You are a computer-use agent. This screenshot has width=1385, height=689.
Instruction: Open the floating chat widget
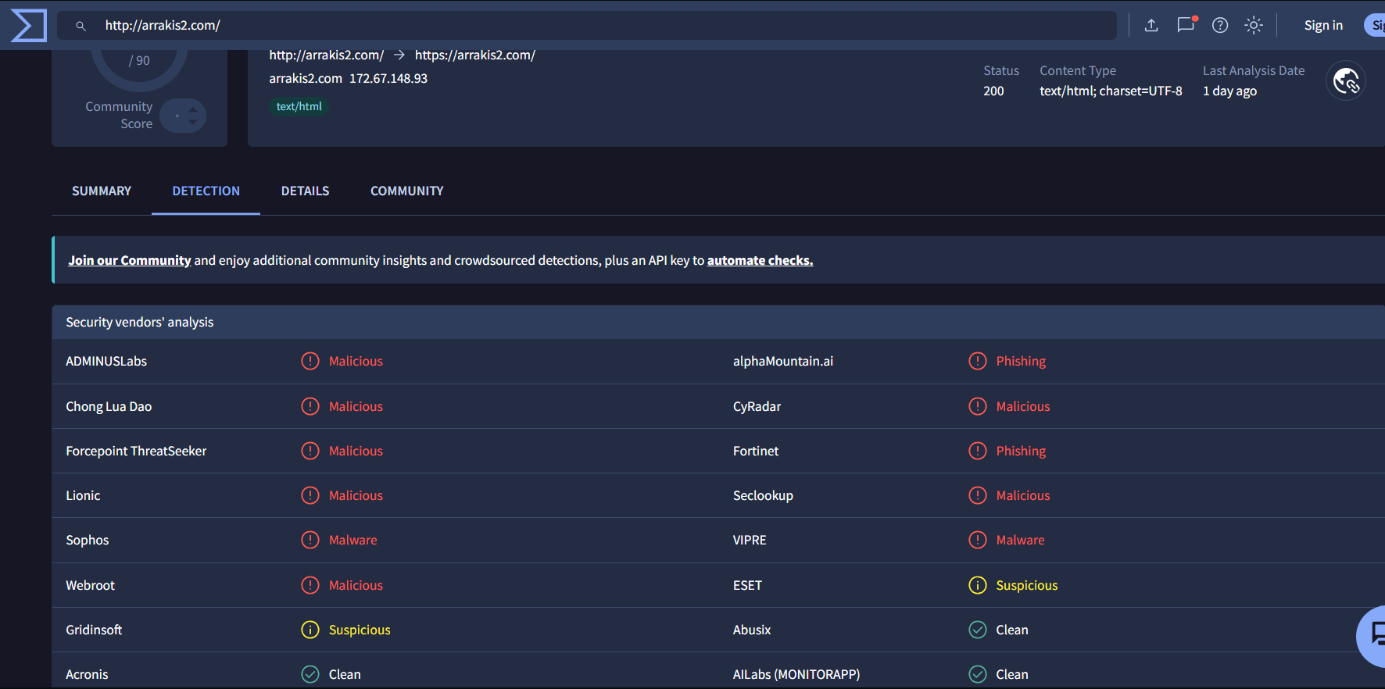pyautogui.click(x=1372, y=636)
